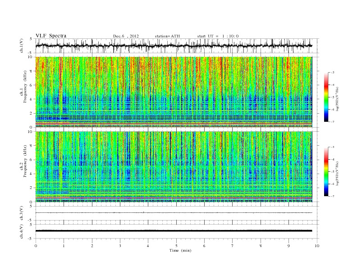The image size is (357, 276).
Task: Click the "-5" label on ch.2 color scale
Action: tap(332, 172)
